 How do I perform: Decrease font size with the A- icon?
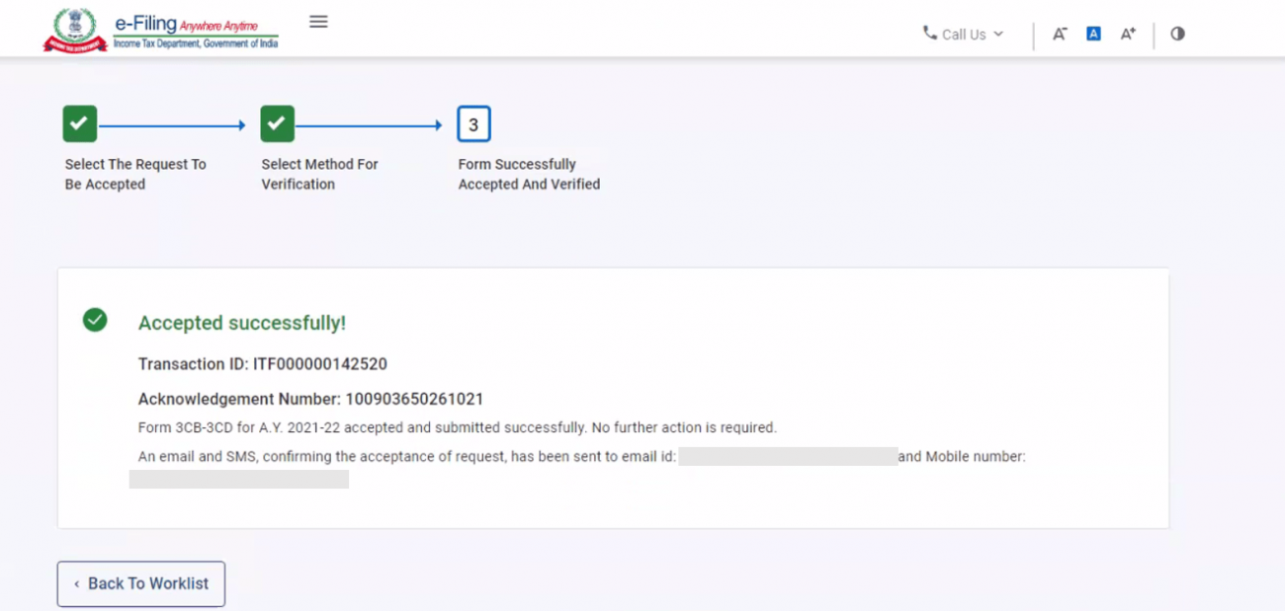[1060, 34]
